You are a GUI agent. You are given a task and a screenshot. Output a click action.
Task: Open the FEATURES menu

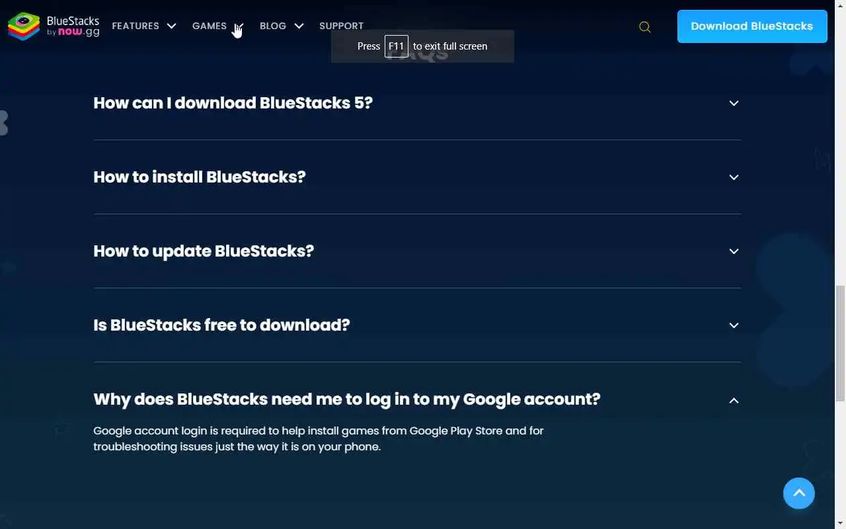[135, 26]
